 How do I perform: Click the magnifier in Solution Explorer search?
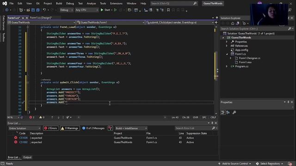coord(290,29)
